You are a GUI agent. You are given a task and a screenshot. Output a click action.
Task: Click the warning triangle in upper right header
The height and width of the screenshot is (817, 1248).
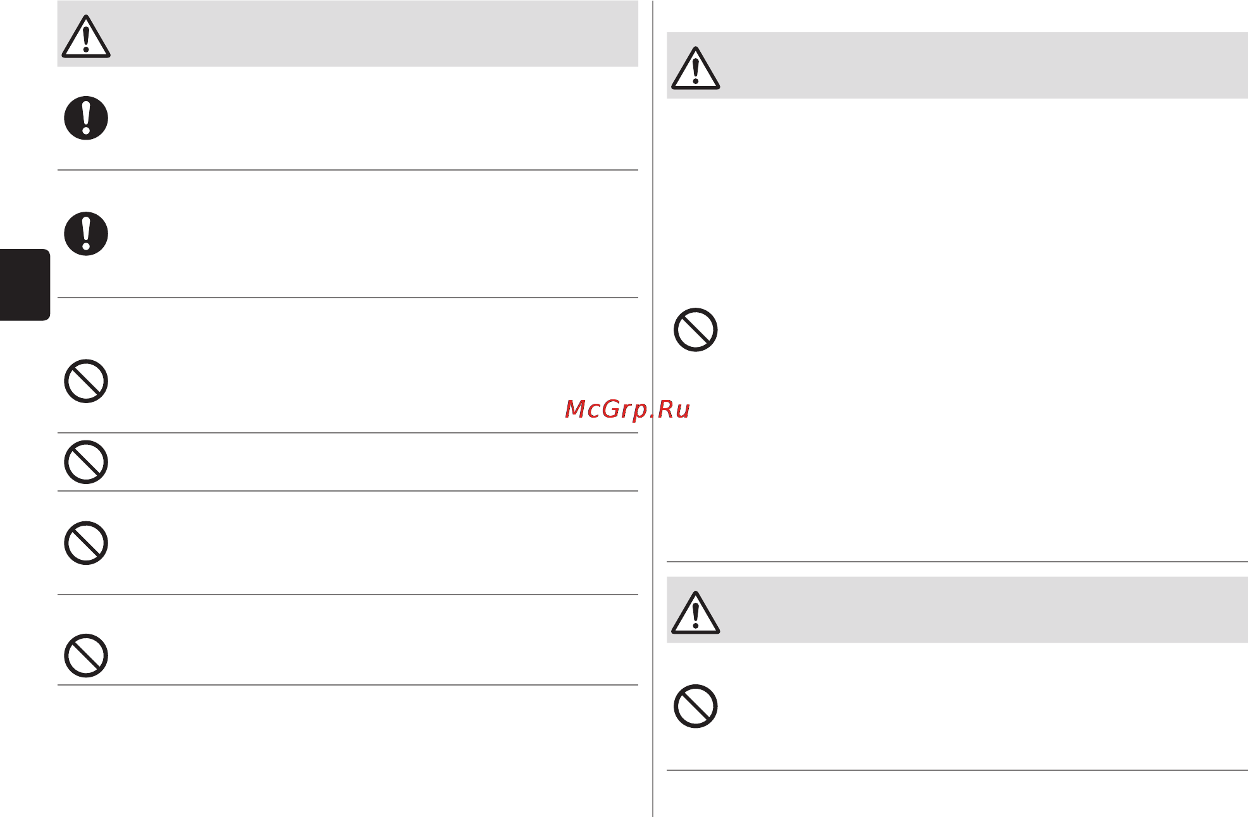pos(695,68)
